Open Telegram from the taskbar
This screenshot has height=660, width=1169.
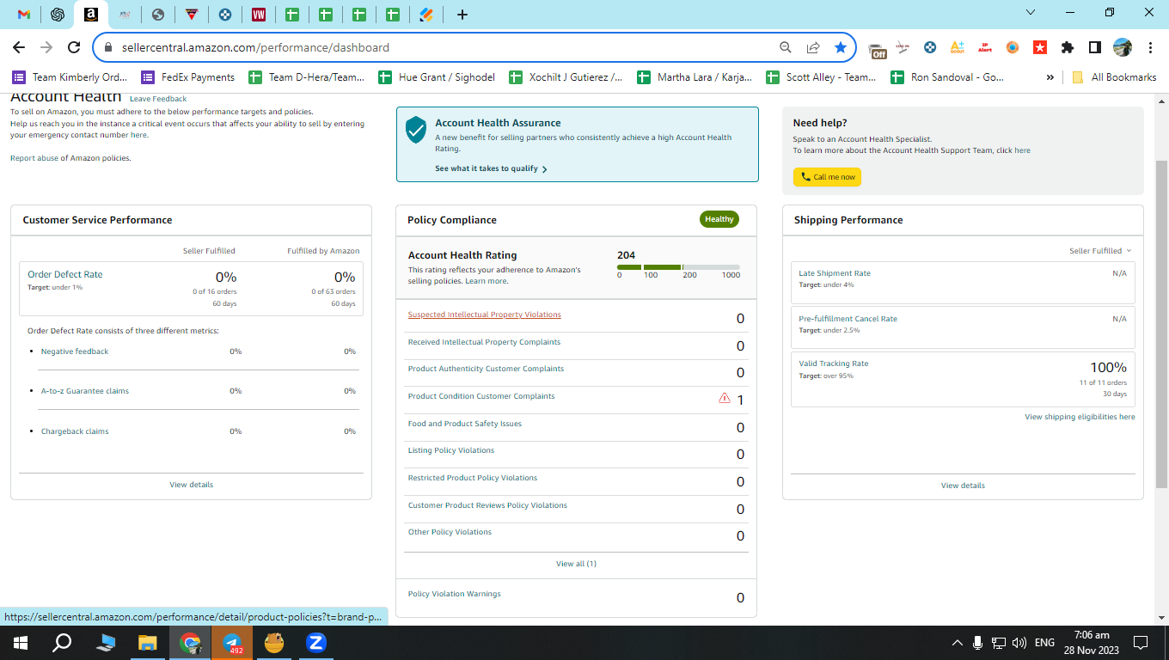232,643
